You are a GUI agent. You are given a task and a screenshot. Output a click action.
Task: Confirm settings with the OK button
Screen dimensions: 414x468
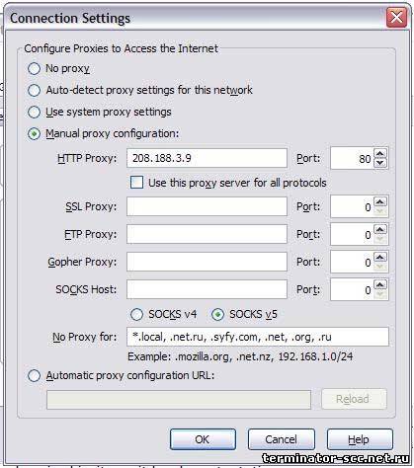click(203, 439)
